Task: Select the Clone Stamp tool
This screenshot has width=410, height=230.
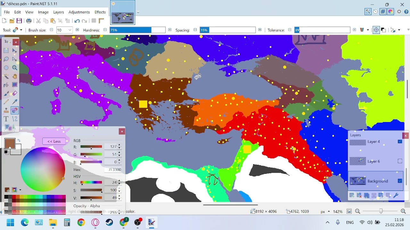Action: point(6,111)
